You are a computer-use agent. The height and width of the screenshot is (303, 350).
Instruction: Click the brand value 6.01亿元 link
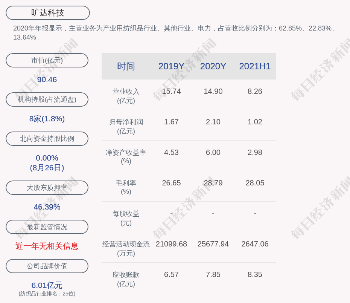tap(47, 285)
